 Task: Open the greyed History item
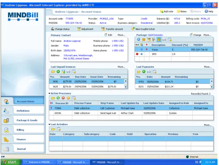click(x=195, y=12)
